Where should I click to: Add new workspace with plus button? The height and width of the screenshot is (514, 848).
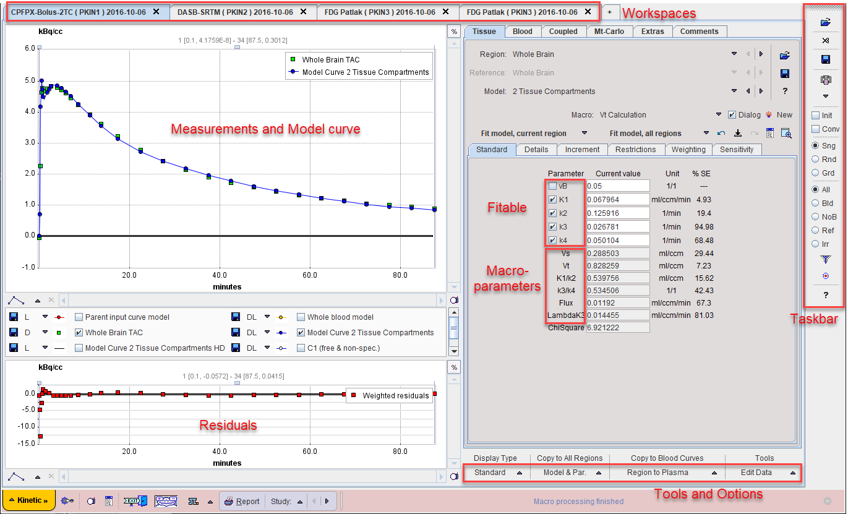coord(610,12)
